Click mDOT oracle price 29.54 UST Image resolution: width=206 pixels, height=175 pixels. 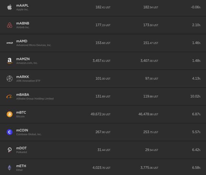point(152,150)
